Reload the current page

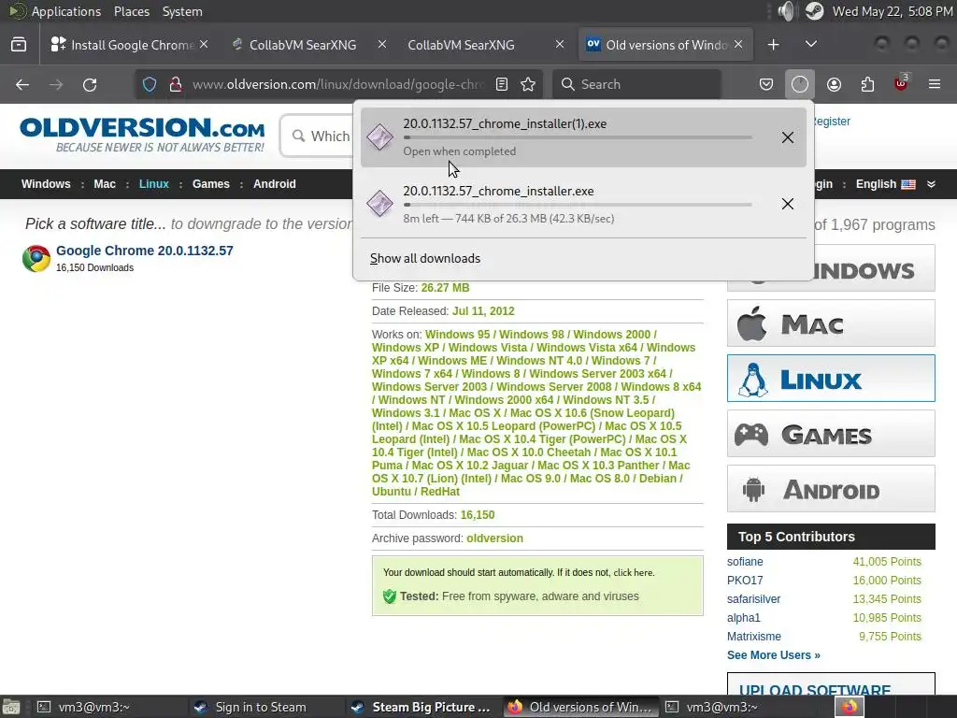pos(90,85)
